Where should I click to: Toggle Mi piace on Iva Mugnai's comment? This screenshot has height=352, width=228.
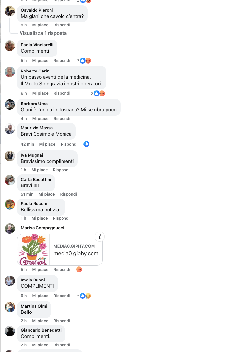pos(39,170)
